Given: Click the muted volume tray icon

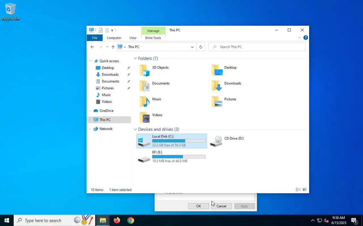Looking at the screenshot, I should point(326,220).
